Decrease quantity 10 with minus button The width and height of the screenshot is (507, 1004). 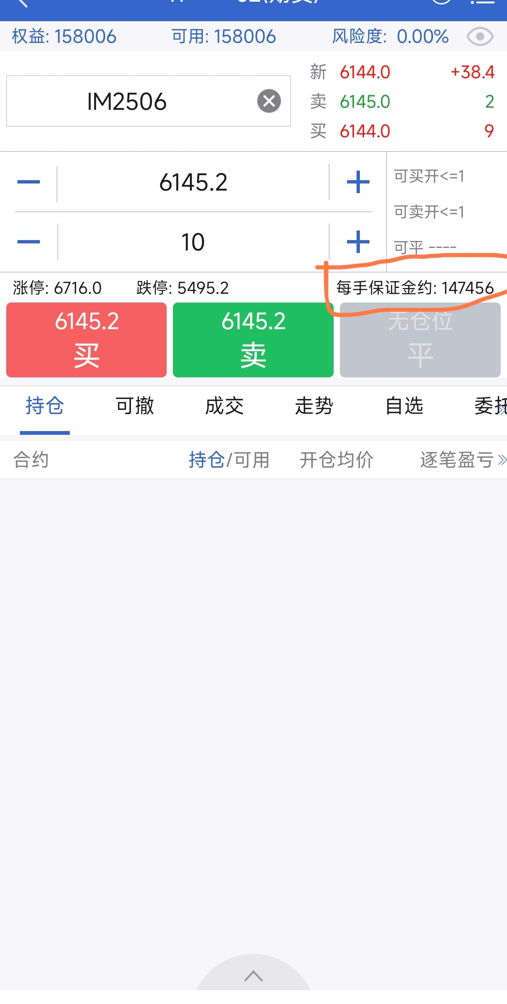click(x=29, y=242)
